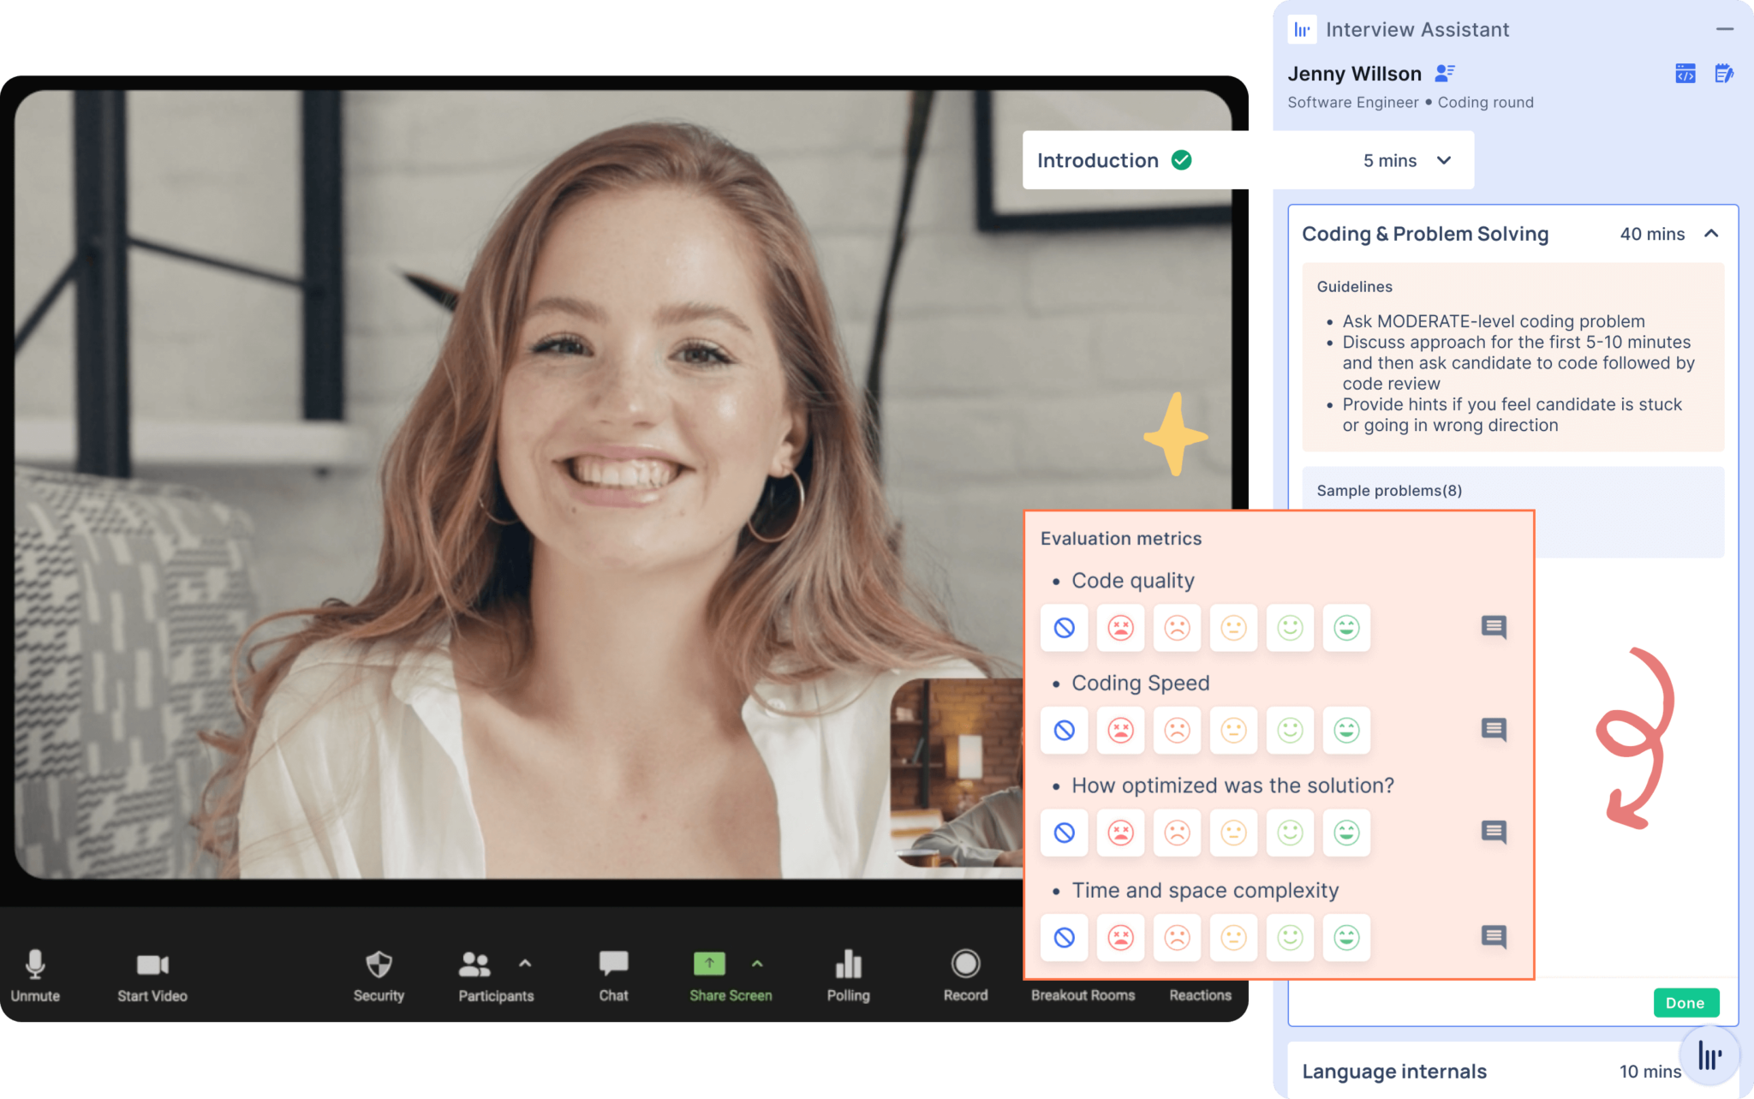Viewport: 1754px width, 1099px height.
Task: Expand the Share Screen options caret
Action: [757, 964]
